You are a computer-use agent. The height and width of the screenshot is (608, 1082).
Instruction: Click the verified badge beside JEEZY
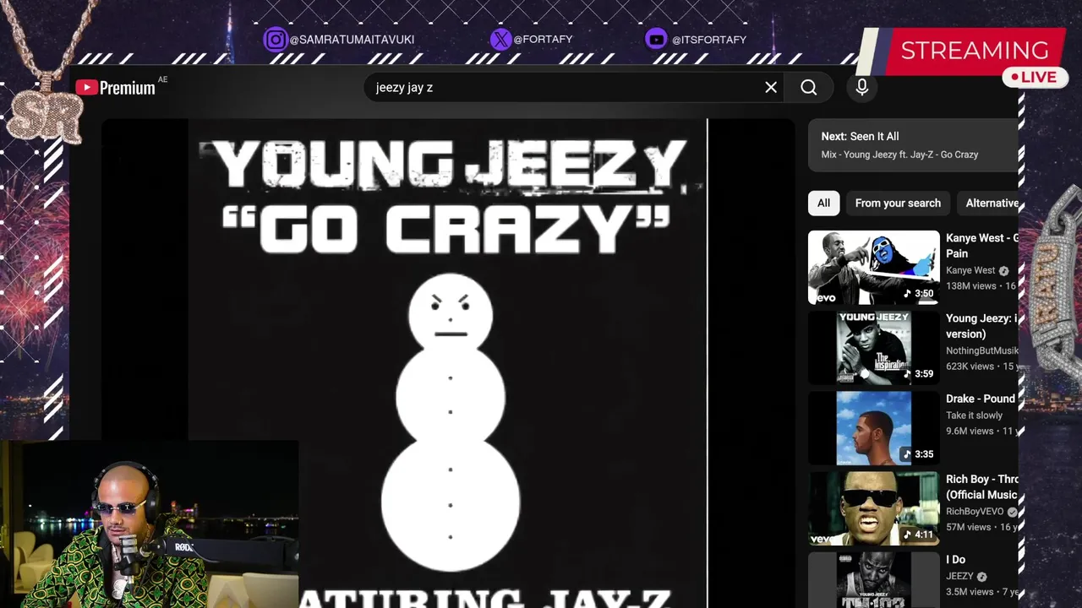[981, 577]
